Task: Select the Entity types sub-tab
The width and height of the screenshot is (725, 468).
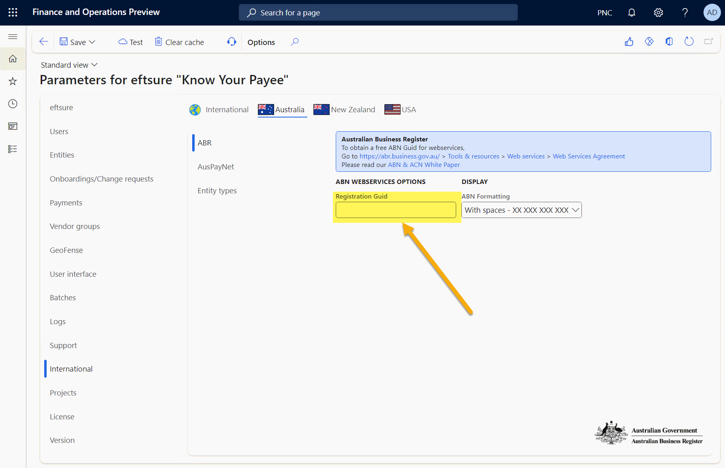Action: pos(217,191)
